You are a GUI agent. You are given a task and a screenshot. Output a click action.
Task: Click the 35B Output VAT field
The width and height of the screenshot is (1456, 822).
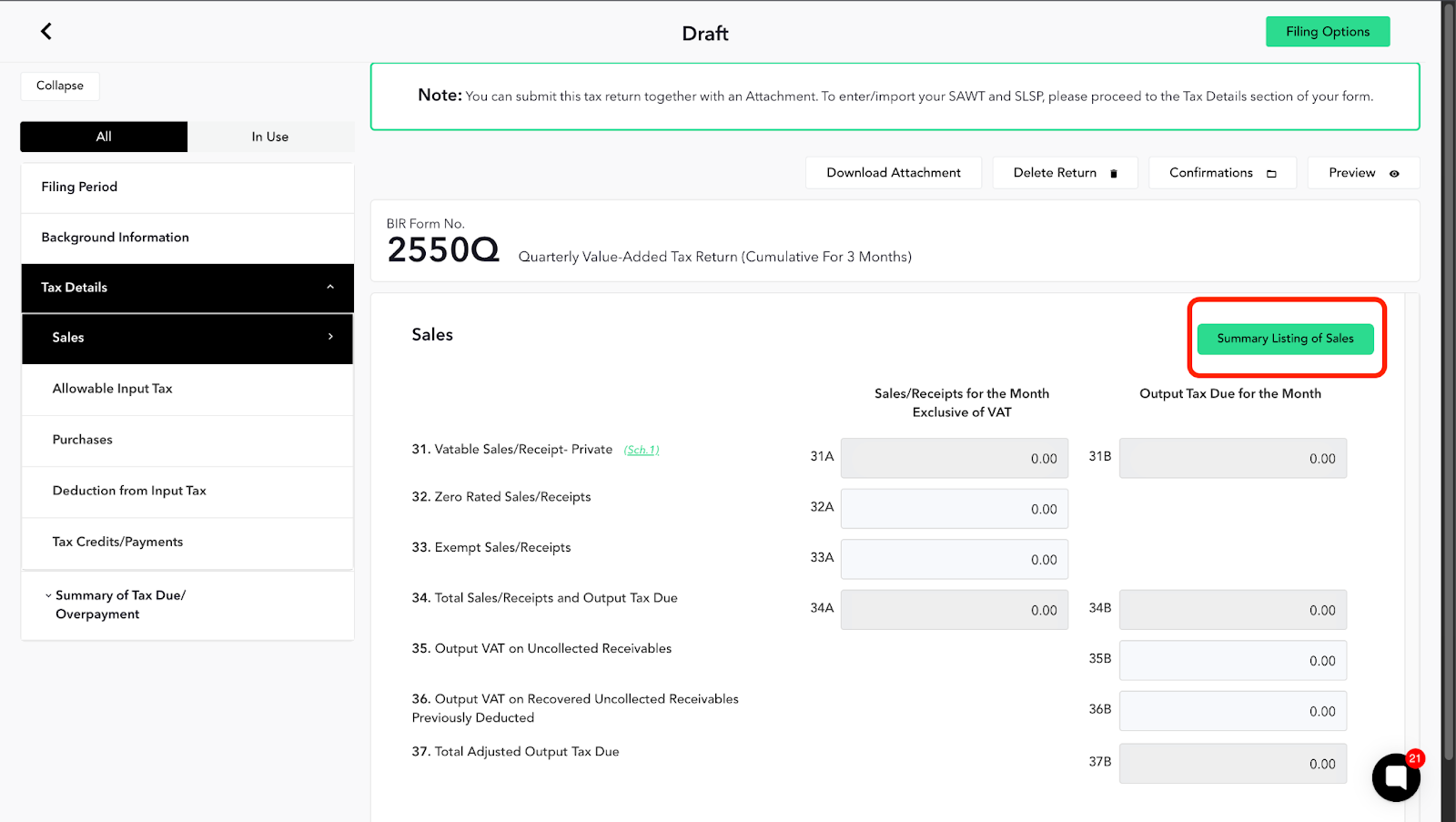[x=1233, y=661]
